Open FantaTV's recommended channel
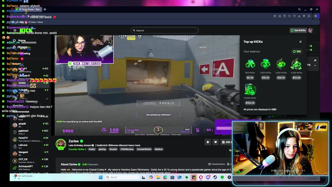This screenshot has width=332, height=187. 31,139
